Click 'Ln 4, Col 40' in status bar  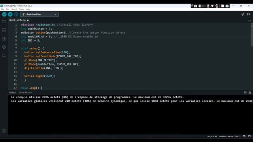pyautogui.click(x=212, y=136)
